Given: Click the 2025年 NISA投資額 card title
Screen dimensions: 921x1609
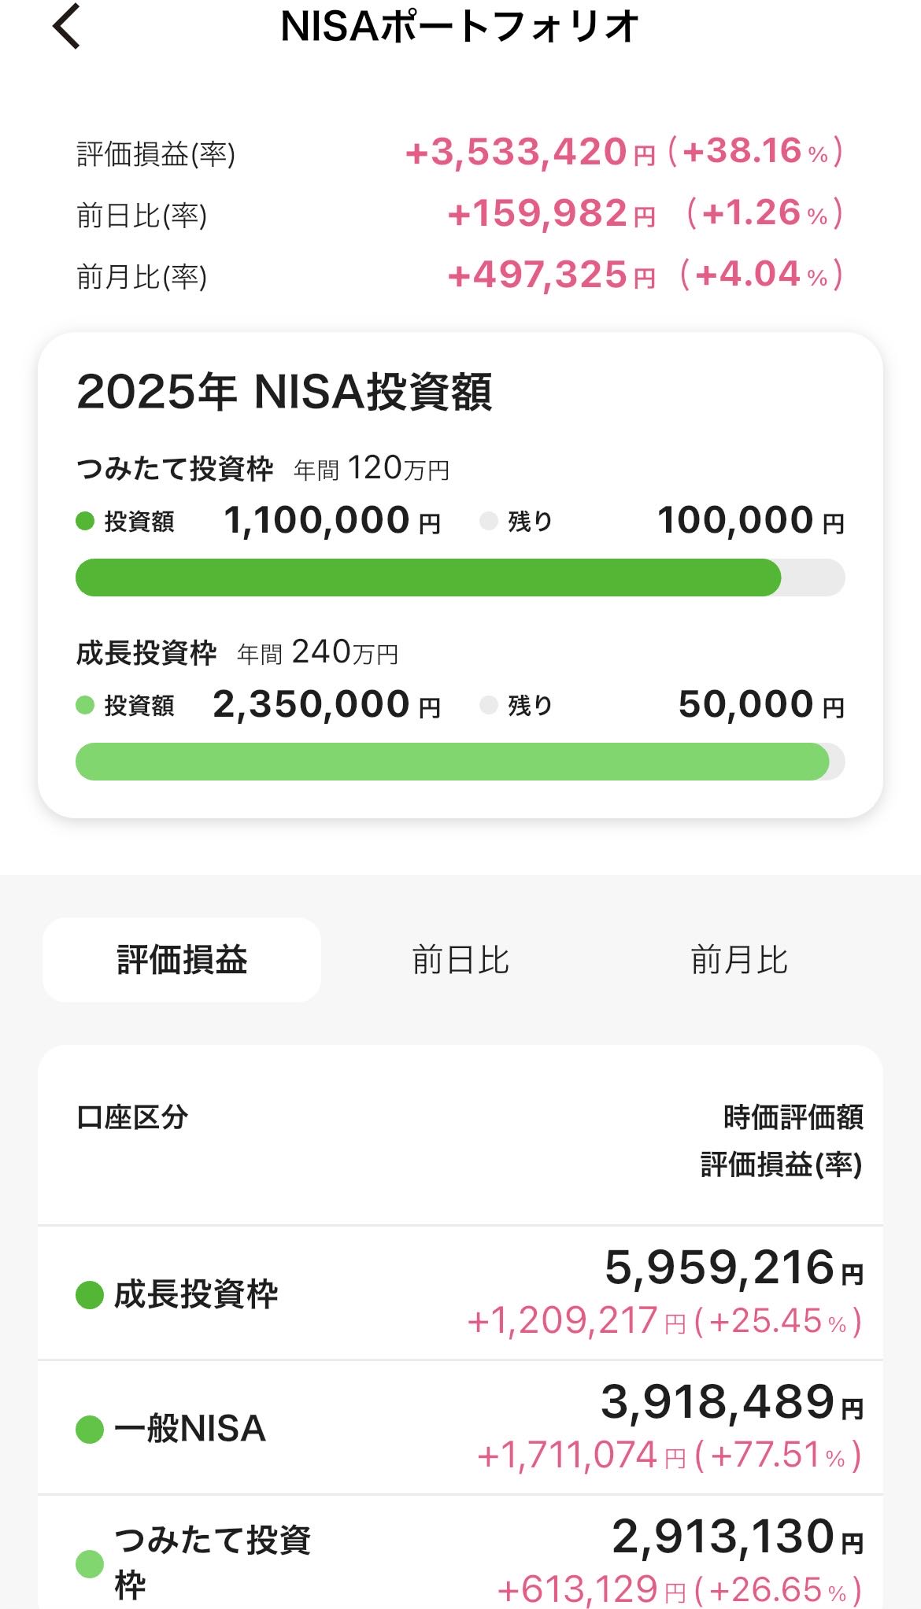Looking at the screenshot, I should click(x=284, y=392).
